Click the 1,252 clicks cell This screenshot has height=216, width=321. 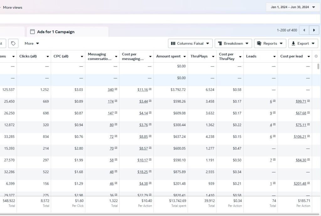45,90
